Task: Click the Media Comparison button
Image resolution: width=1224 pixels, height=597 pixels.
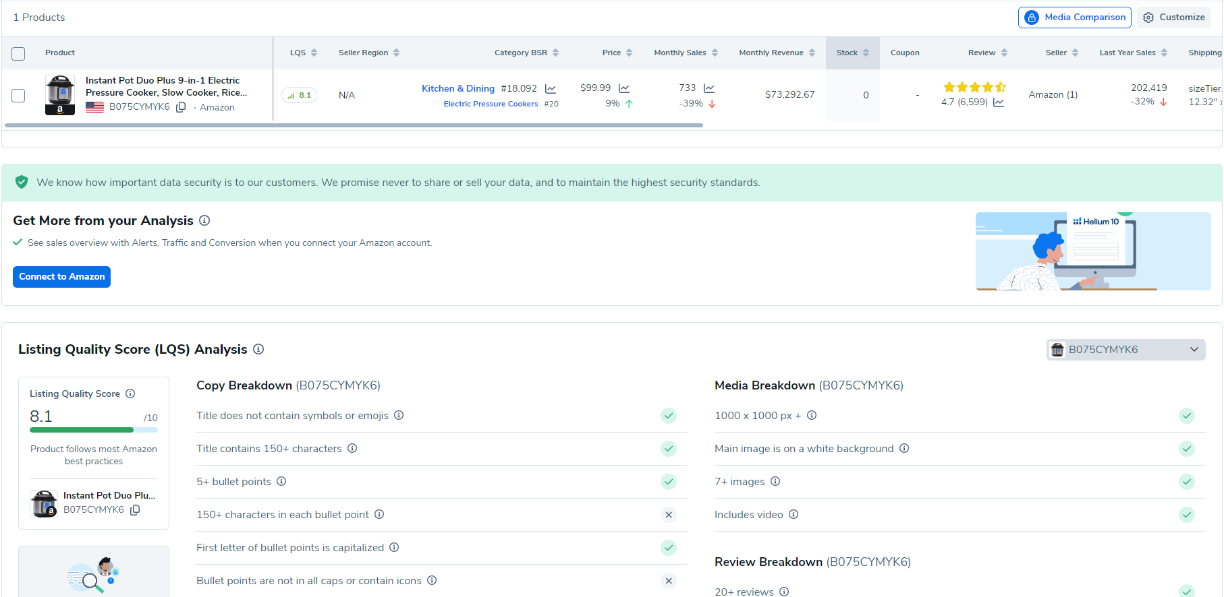Action: click(x=1074, y=18)
